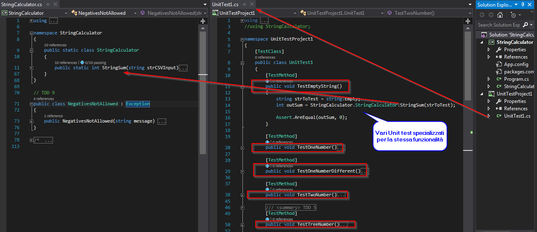Screen dimensions: 537x232
Task: Collapse the NegativesNotAllowed class outline
Action: pos(32,104)
